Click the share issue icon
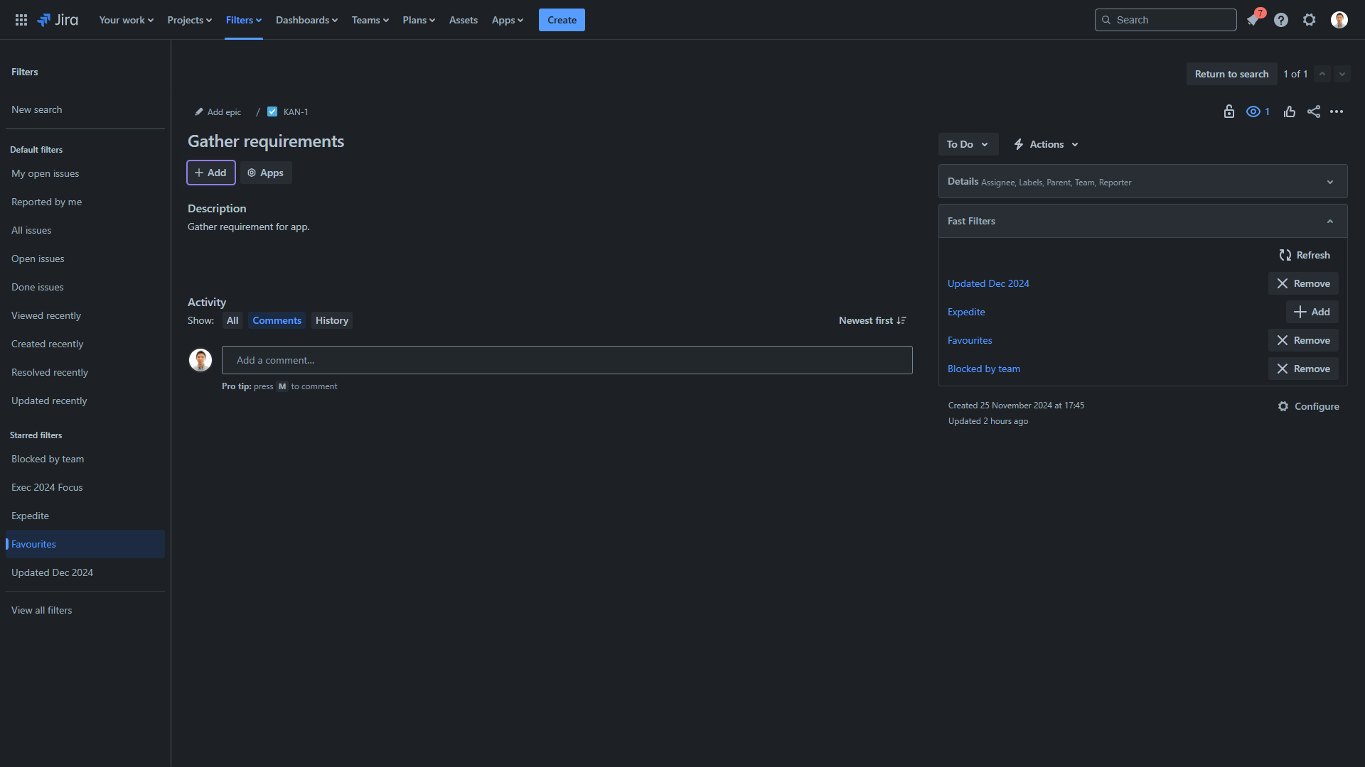1365x767 pixels. (1314, 111)
